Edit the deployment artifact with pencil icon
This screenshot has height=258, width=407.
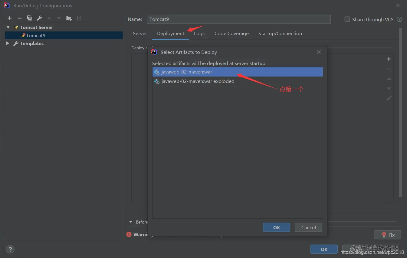tap(389, 98)
